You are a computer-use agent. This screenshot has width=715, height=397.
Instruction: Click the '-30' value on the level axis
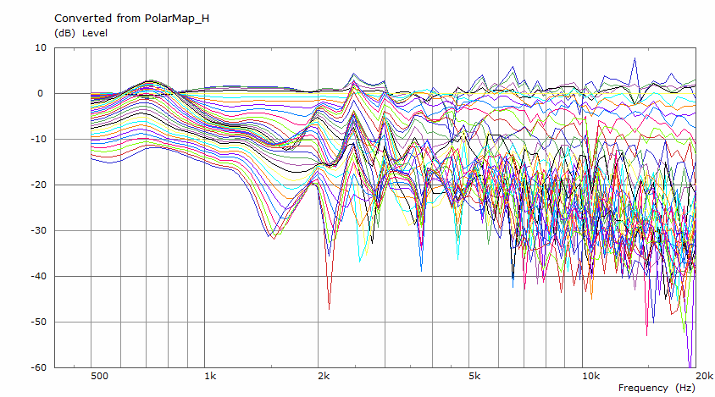[x=39, y=230]
